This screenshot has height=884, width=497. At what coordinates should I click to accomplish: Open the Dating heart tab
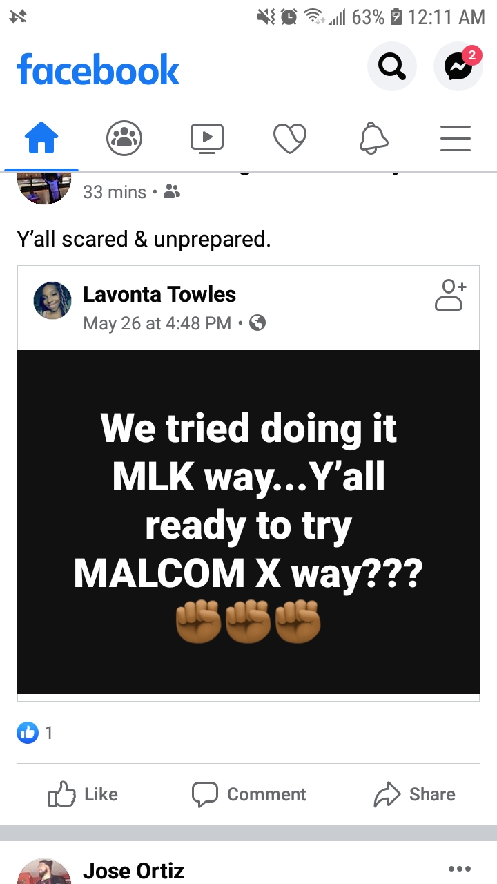point(290,138)
